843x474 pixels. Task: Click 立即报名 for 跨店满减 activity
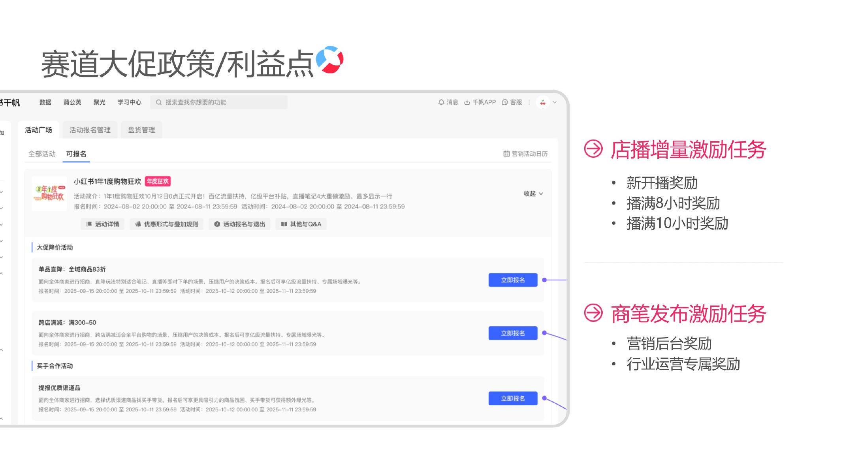click(513, 333)
